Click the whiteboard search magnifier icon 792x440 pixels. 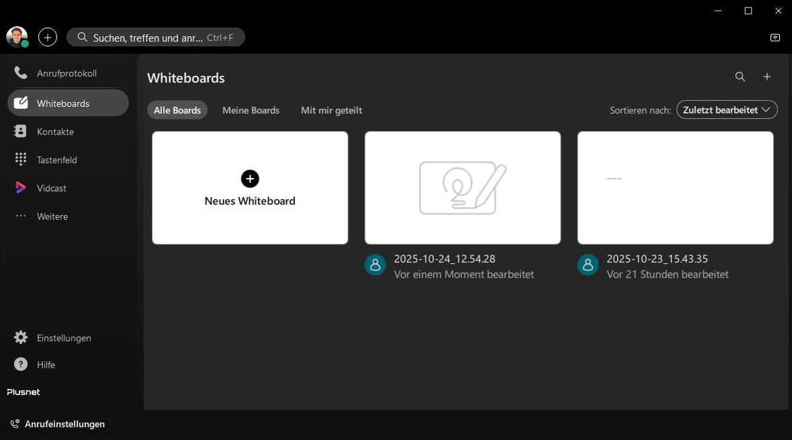740,77
